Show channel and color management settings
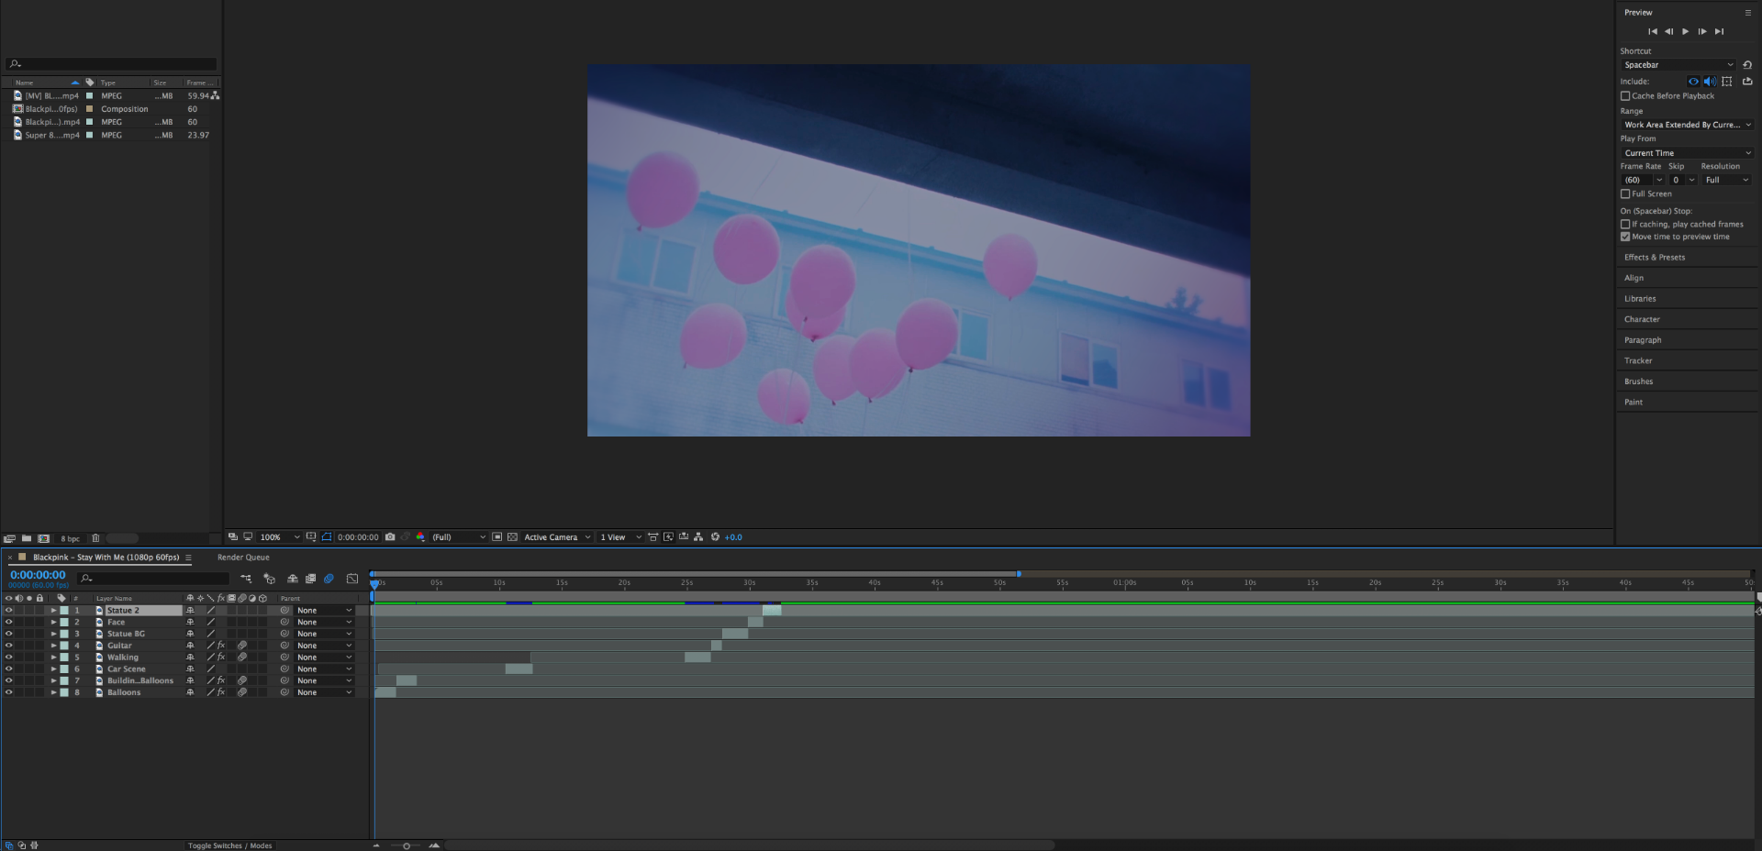This screenshot has height=851, width=1762. [420, 537]
